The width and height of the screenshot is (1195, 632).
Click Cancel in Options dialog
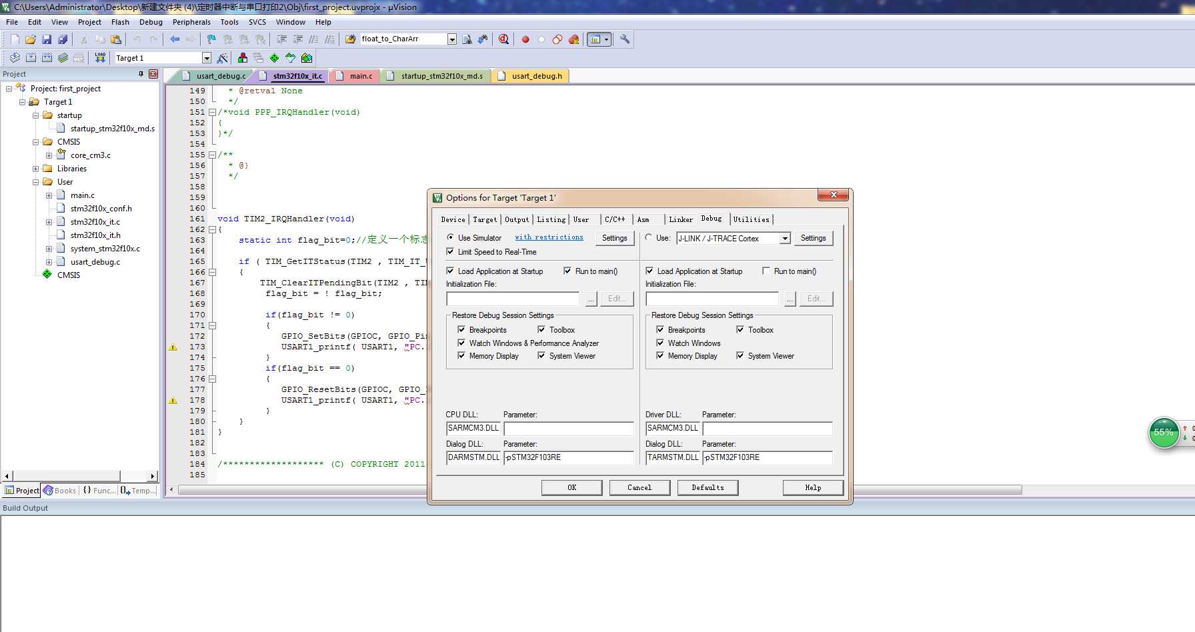click(x=640, y=487)
